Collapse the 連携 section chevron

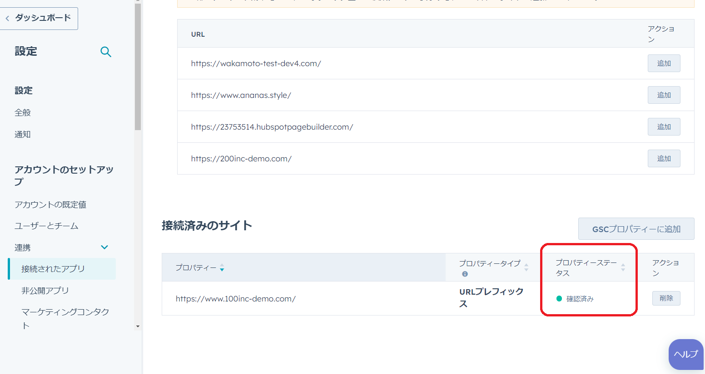pyautogui.click(x=104, y=247)
